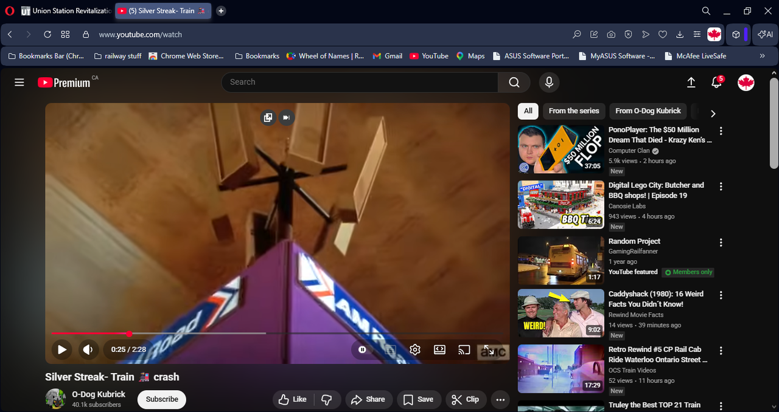Open Random Project bus thumbnail

561,260
